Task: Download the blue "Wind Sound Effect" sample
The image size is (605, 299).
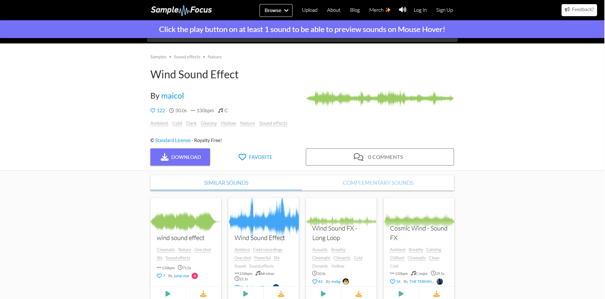Action: (281, 293)
